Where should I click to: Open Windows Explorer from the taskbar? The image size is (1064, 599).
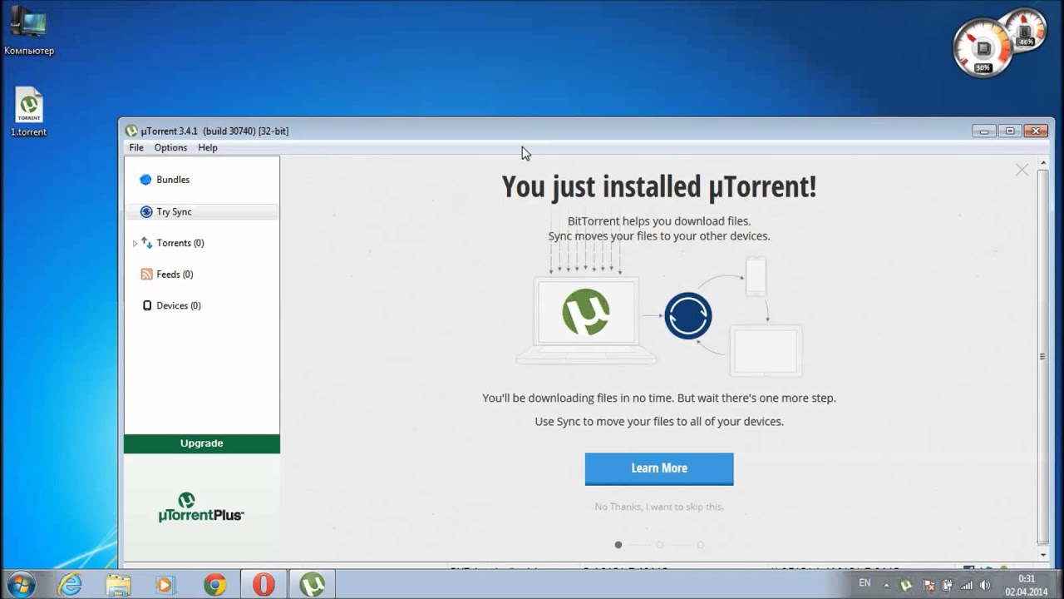coord(118,585)
